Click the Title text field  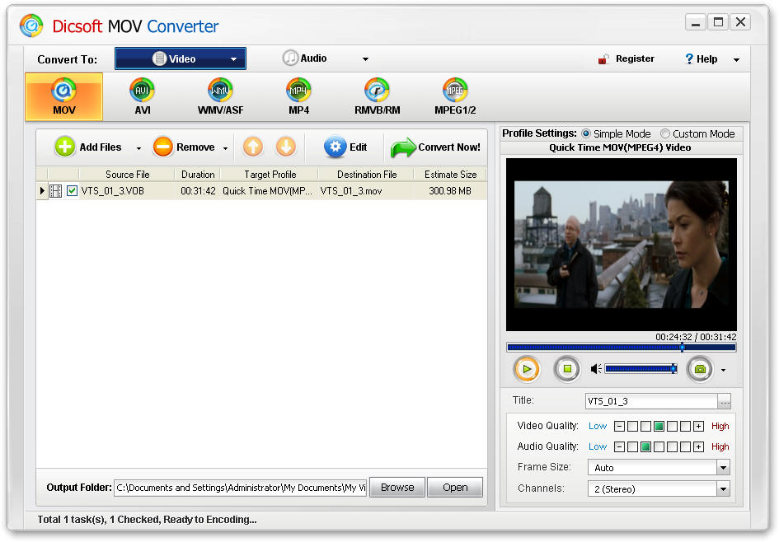(651, 401)
